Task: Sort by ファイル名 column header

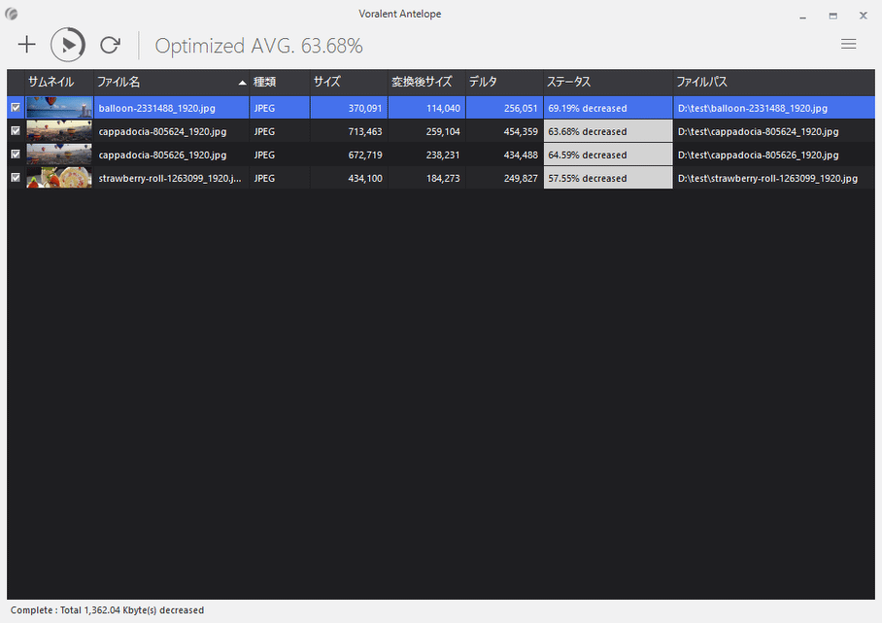Action: [171, 83]
